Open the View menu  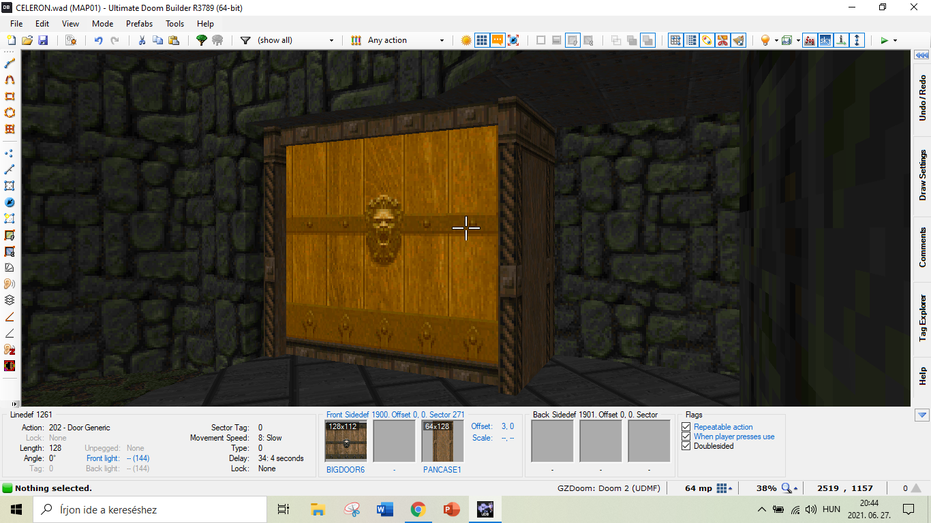pos(70,23)
